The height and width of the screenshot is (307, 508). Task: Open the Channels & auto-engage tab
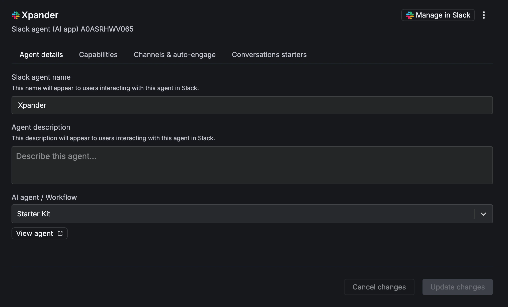pos(175,55)
